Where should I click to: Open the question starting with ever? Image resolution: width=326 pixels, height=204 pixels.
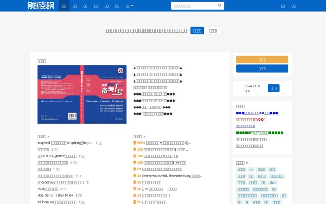[x=48, y=189]
